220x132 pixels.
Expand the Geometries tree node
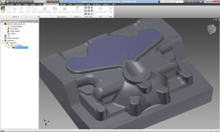click(2, 40)
